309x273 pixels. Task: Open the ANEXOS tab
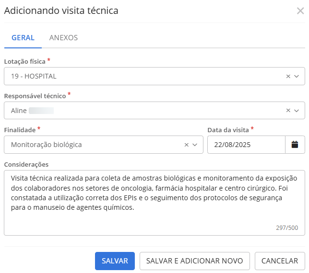tap(63, 38)
